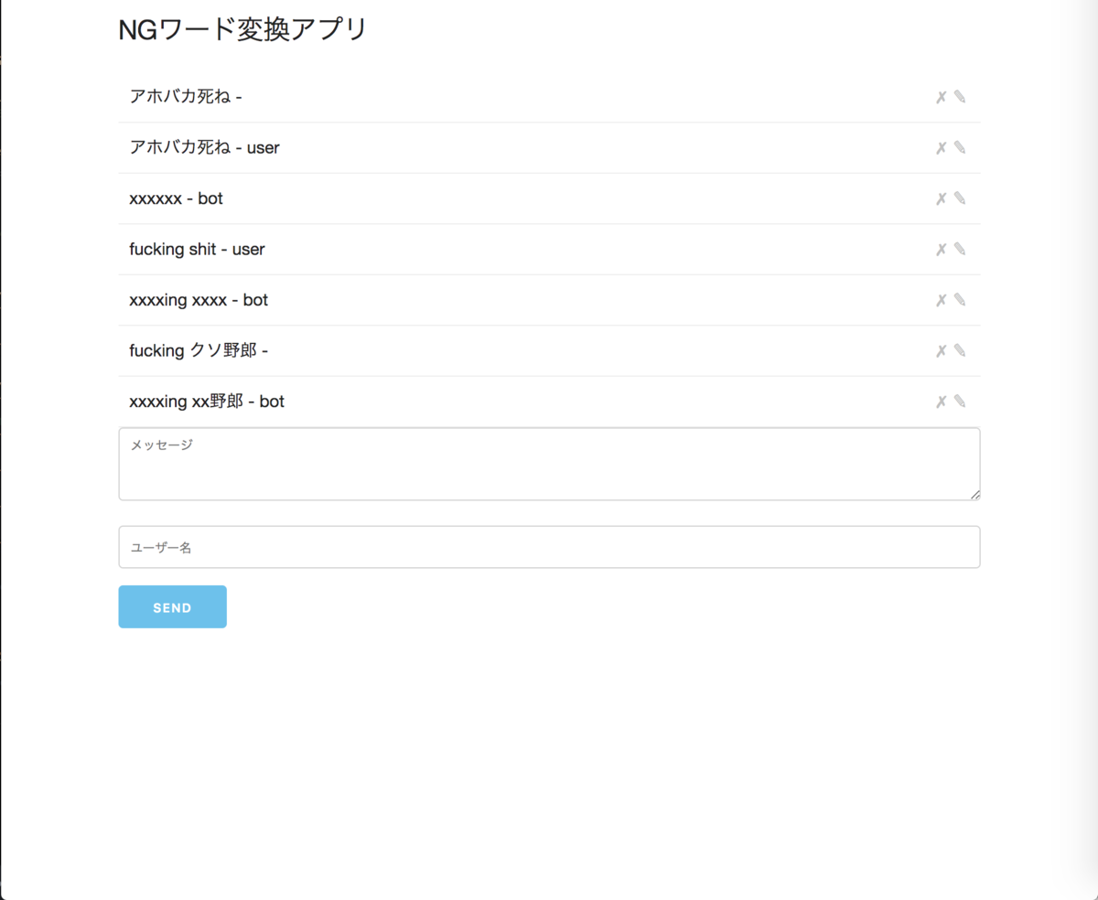Select the アホバカ死ね - user list row
1098x900 pixels.
(457, 146)
